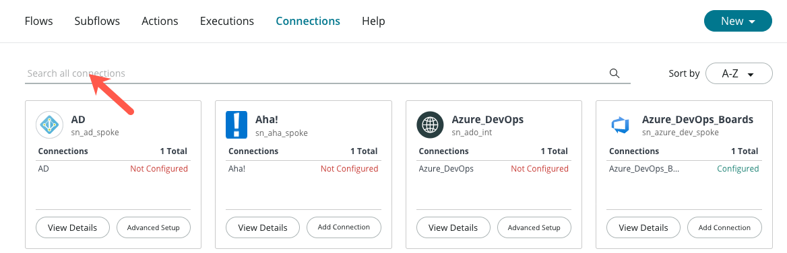Click the Azure_DevOps connection row name
Screen dimensions: 787x253
point(446,169)
